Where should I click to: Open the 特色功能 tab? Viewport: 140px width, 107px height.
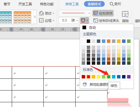(x=47, y=4)
